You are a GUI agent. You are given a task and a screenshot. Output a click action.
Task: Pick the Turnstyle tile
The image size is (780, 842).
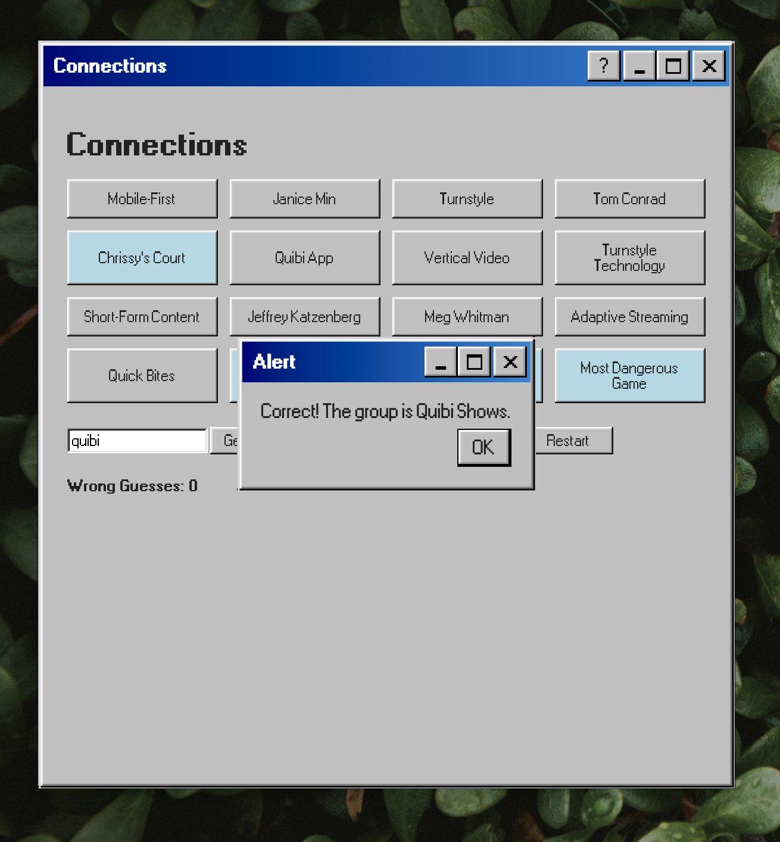coord(467,199)
